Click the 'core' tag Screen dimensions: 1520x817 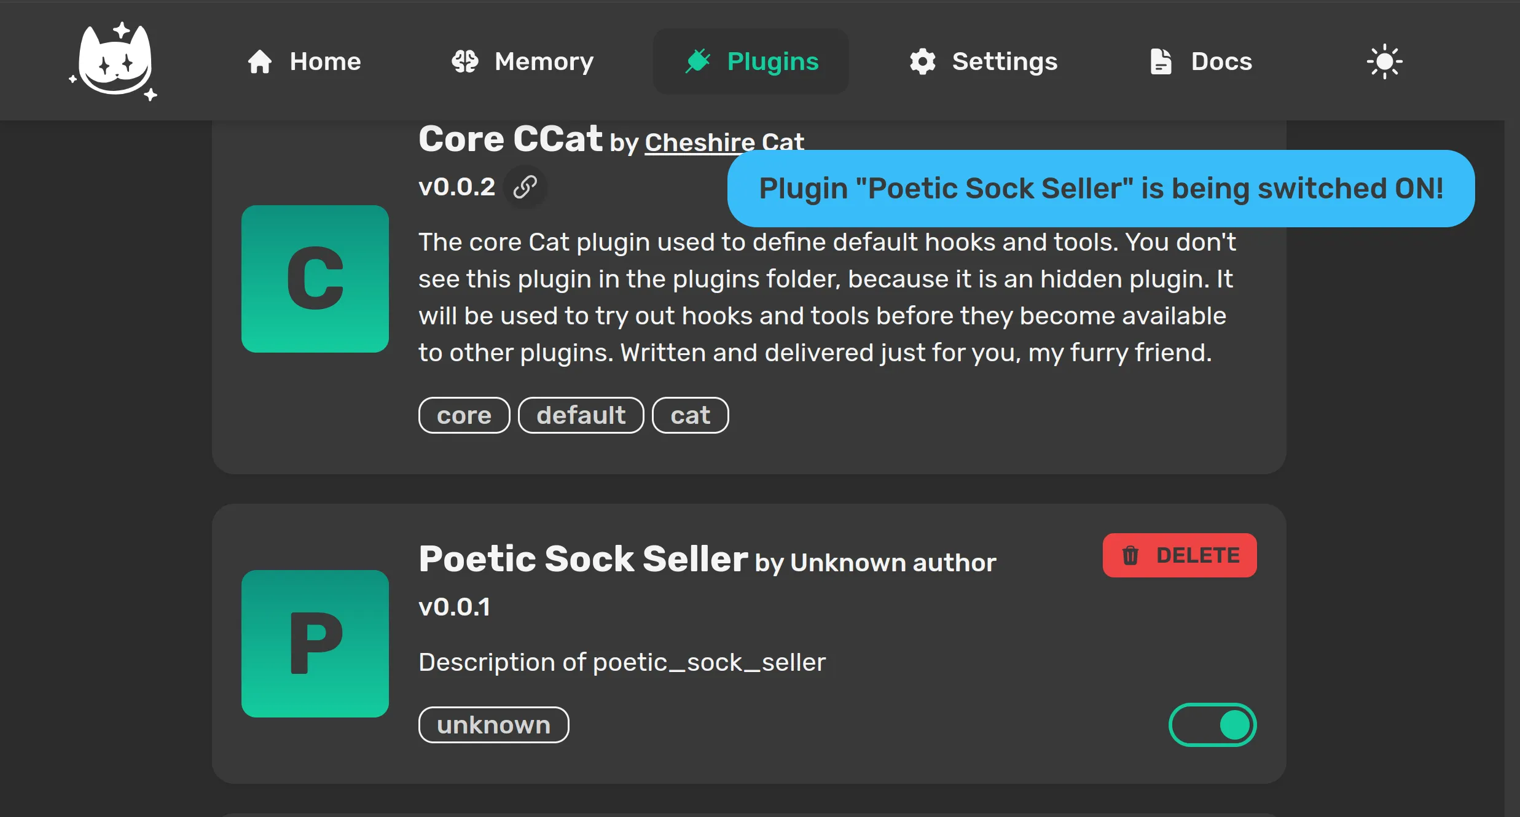[464, 415]
